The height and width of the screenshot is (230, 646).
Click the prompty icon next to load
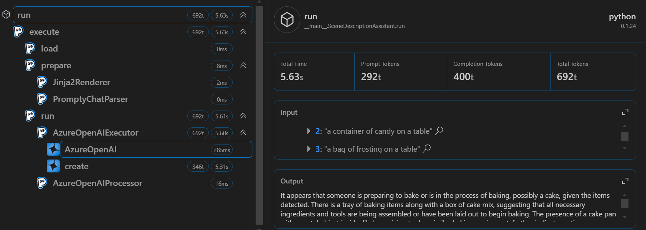coord(30,49)
